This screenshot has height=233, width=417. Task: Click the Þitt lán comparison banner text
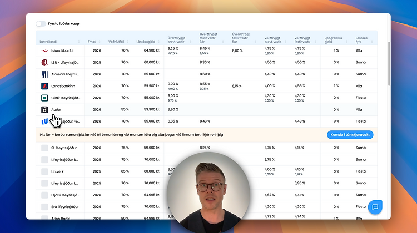(131, 135)
